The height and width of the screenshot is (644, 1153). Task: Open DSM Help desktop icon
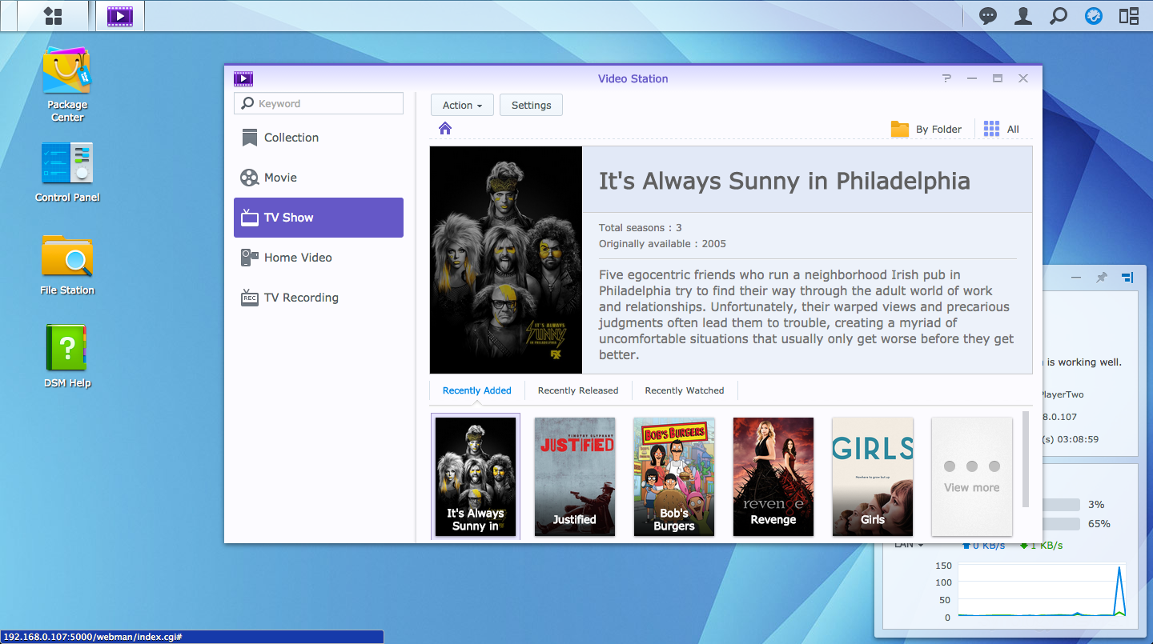click(67, 357)
